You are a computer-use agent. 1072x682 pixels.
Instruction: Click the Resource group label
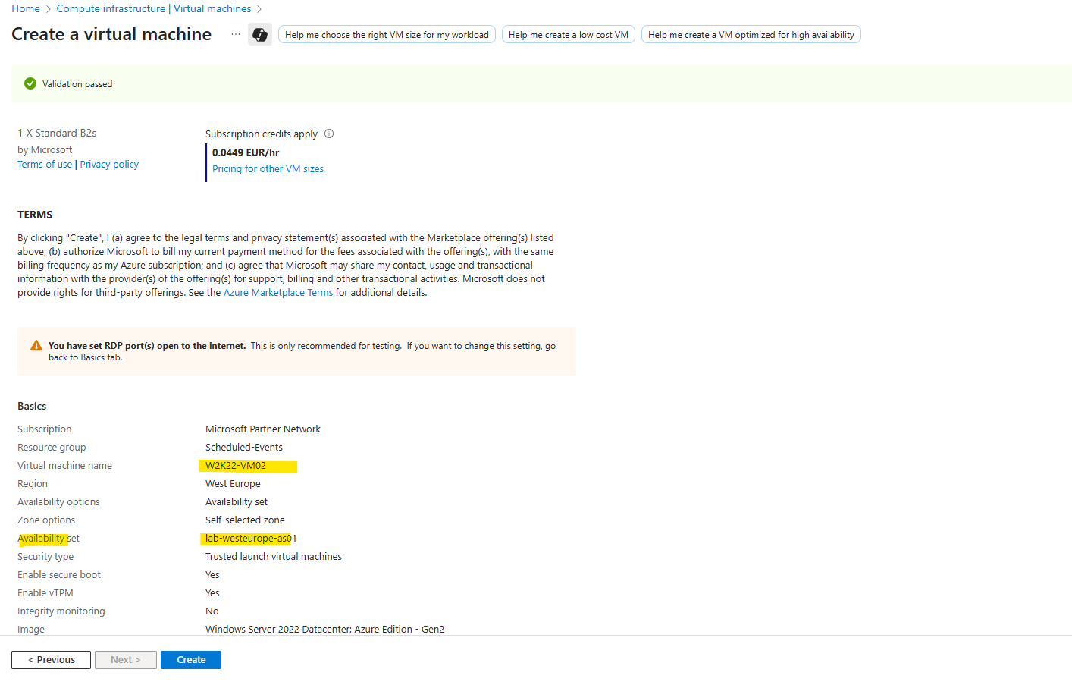click(52, 448)
